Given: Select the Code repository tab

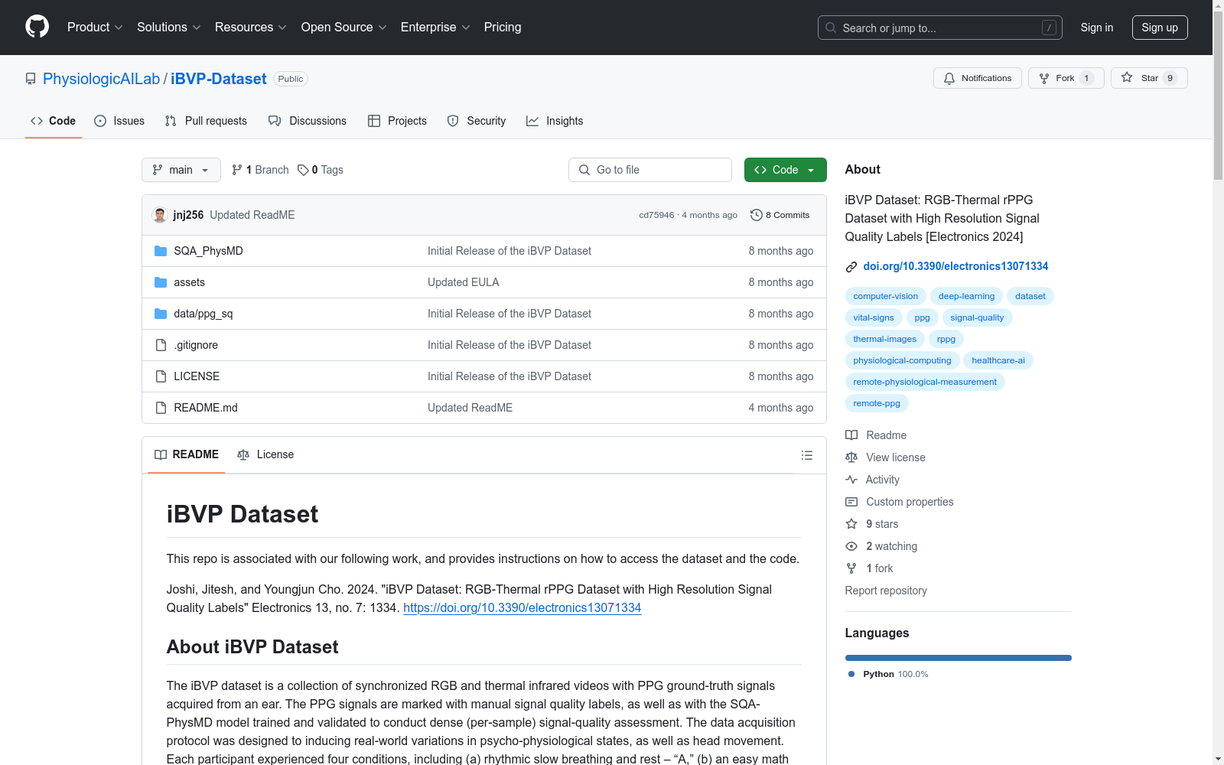Looking at the screenshot, I should [54, 121].
